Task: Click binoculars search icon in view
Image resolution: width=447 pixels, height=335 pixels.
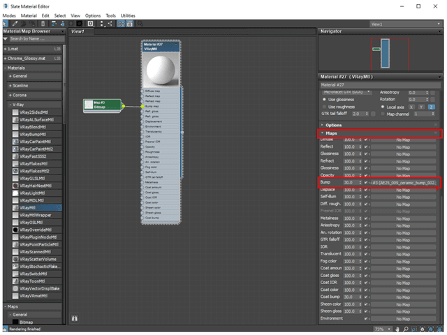Action: click(x=75, y=318)
